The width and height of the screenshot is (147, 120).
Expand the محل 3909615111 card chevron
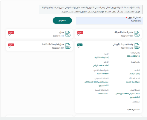10,35
